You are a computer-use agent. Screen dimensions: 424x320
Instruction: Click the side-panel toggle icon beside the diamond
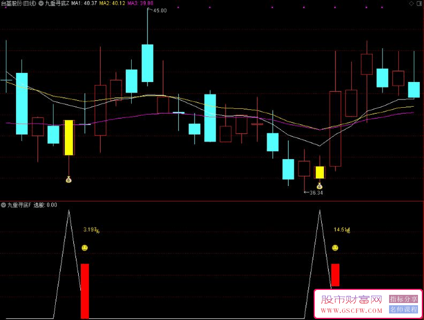[x=419, y=3]
